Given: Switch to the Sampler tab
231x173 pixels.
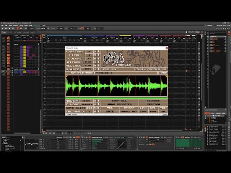Looking at the screenshot, I should coord(18,32).
